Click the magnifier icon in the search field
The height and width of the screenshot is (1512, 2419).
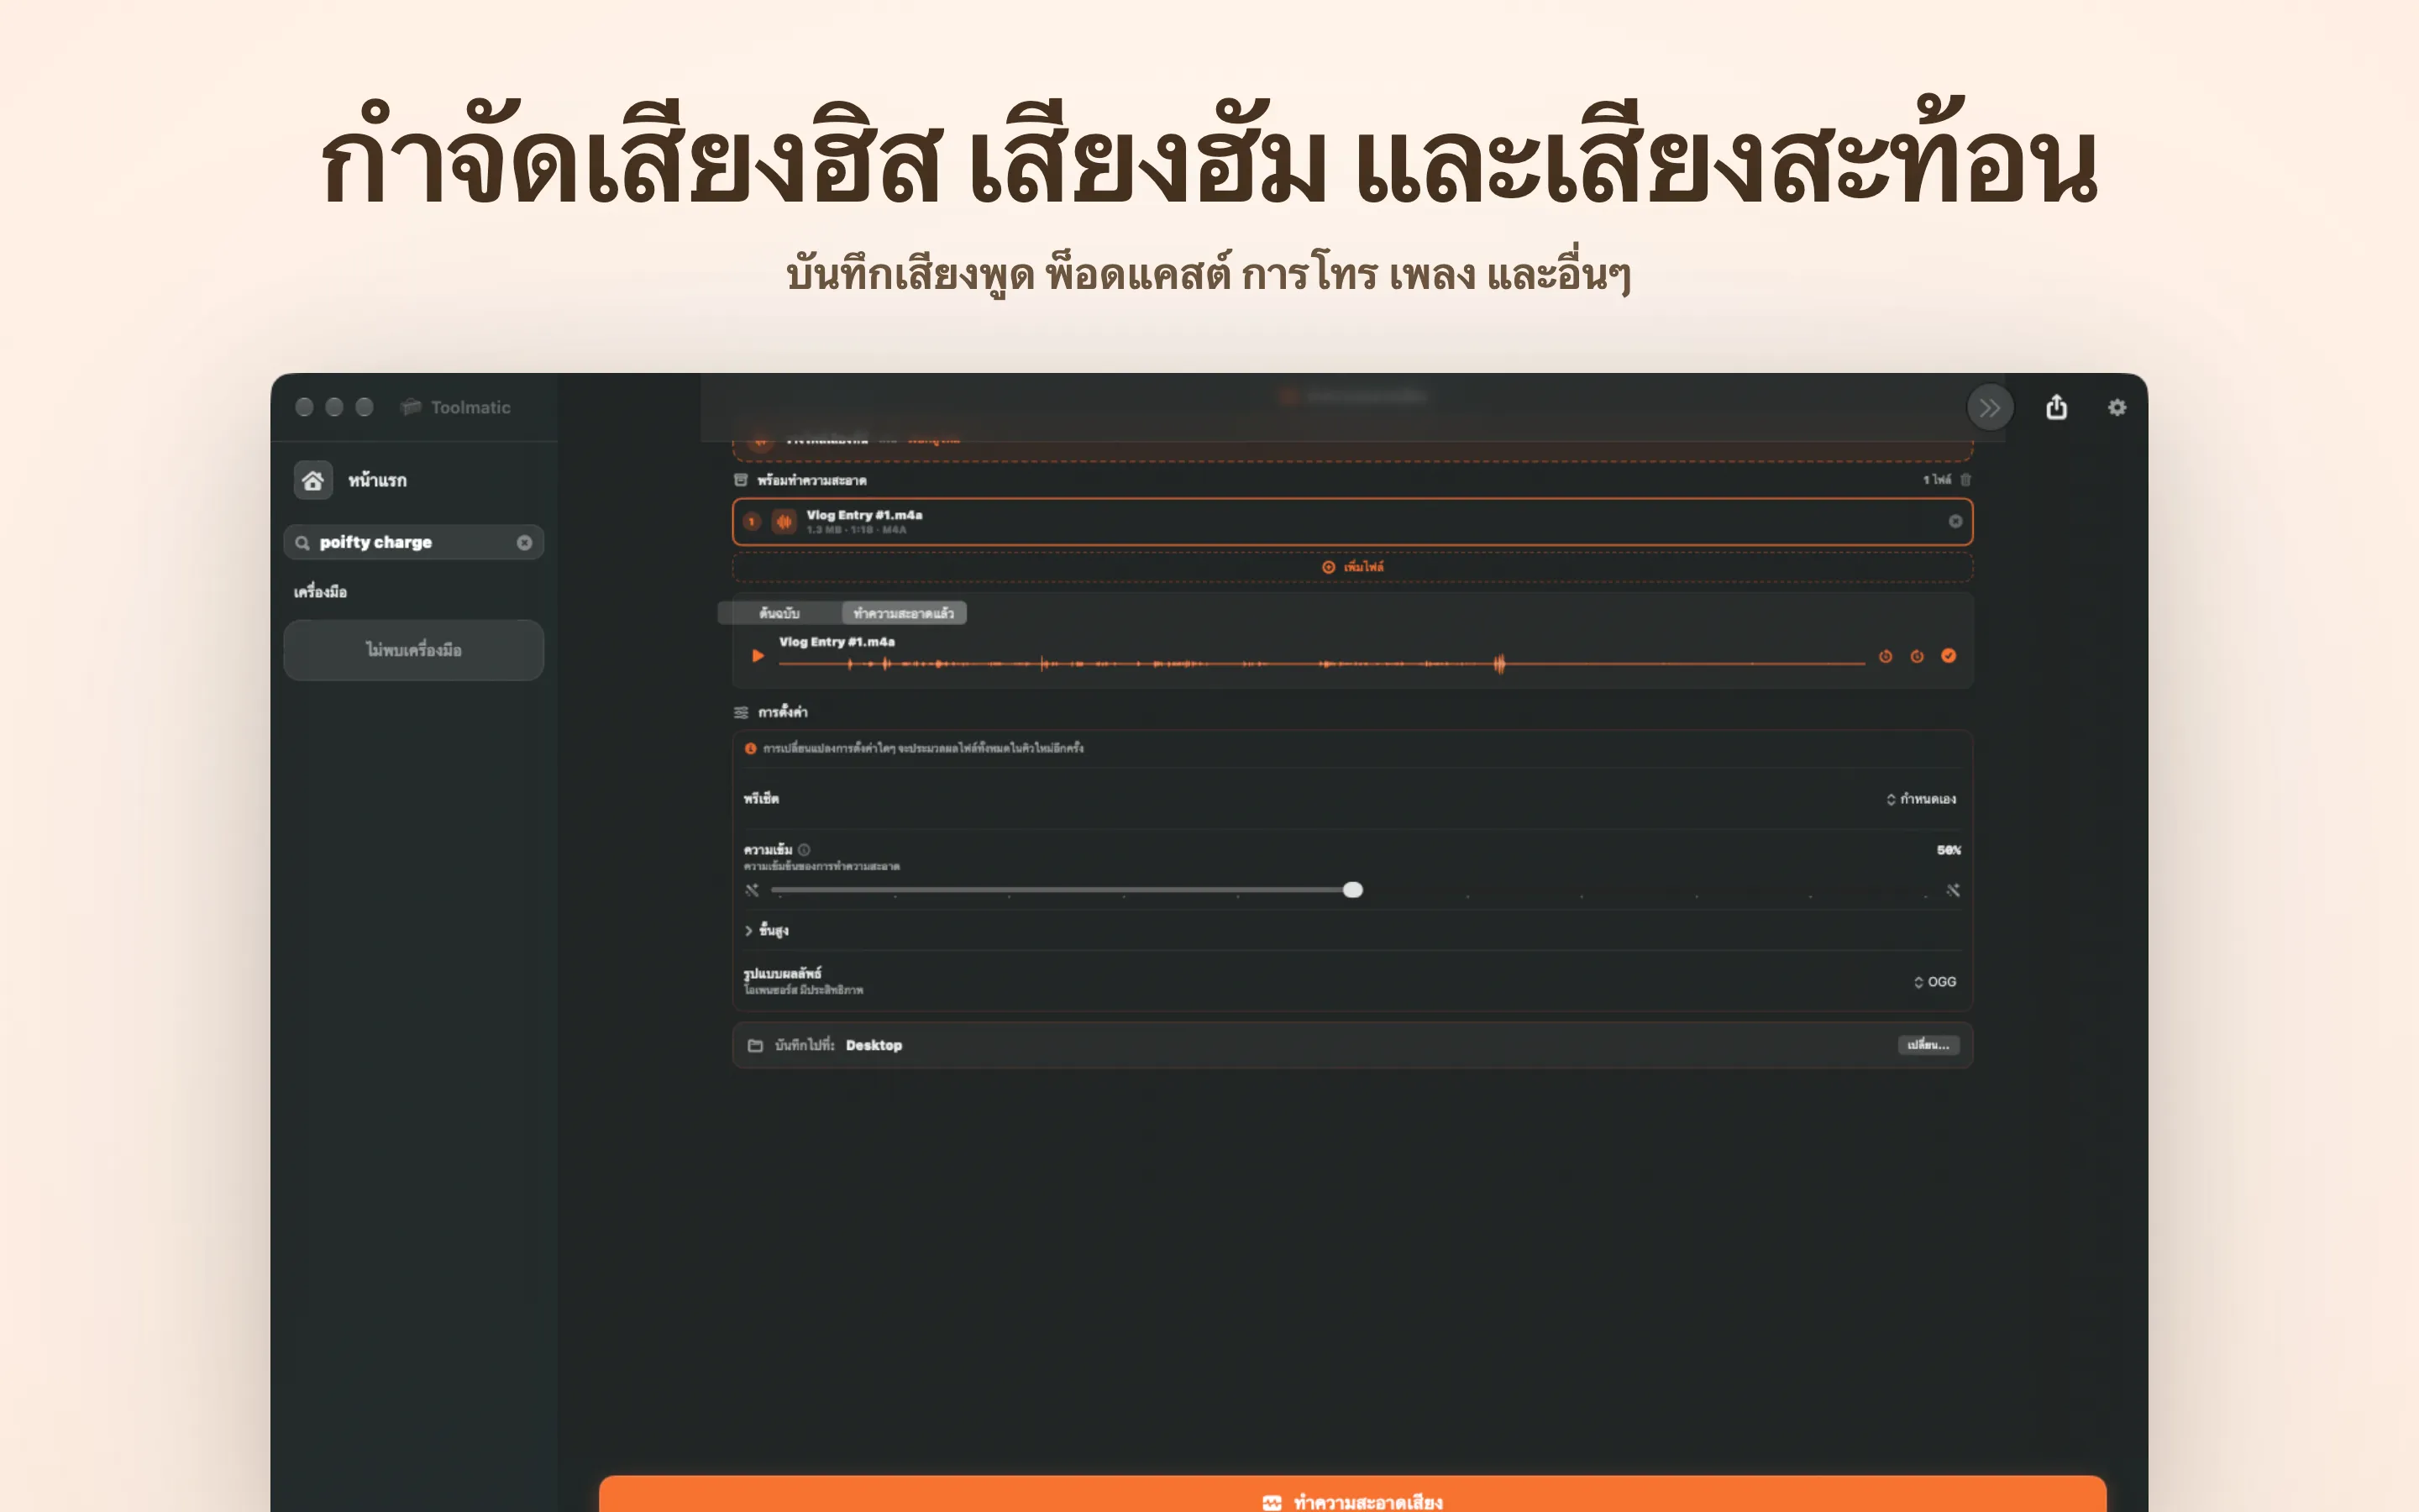coord(302,543)
